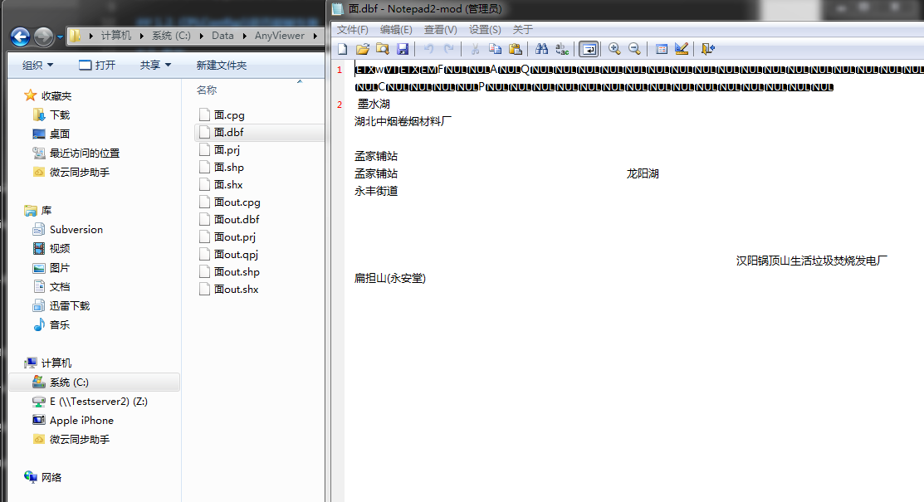Click 计算机 in the address bar
924x502 pixels.
tap(116, 36)
